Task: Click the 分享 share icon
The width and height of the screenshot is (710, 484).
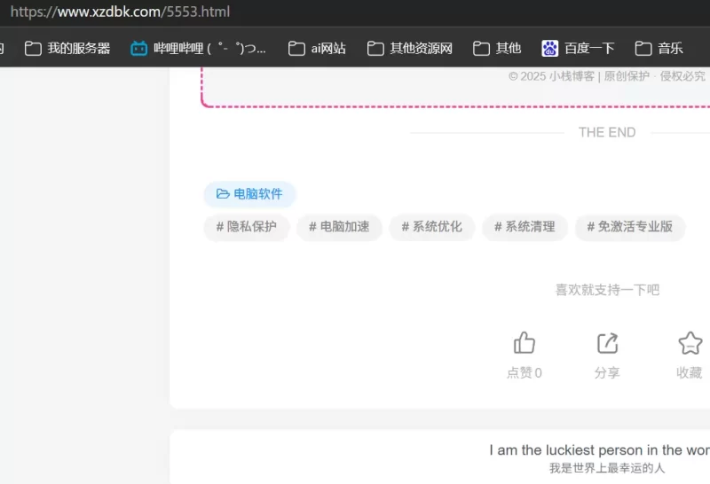Action: (x=607, y=343)
